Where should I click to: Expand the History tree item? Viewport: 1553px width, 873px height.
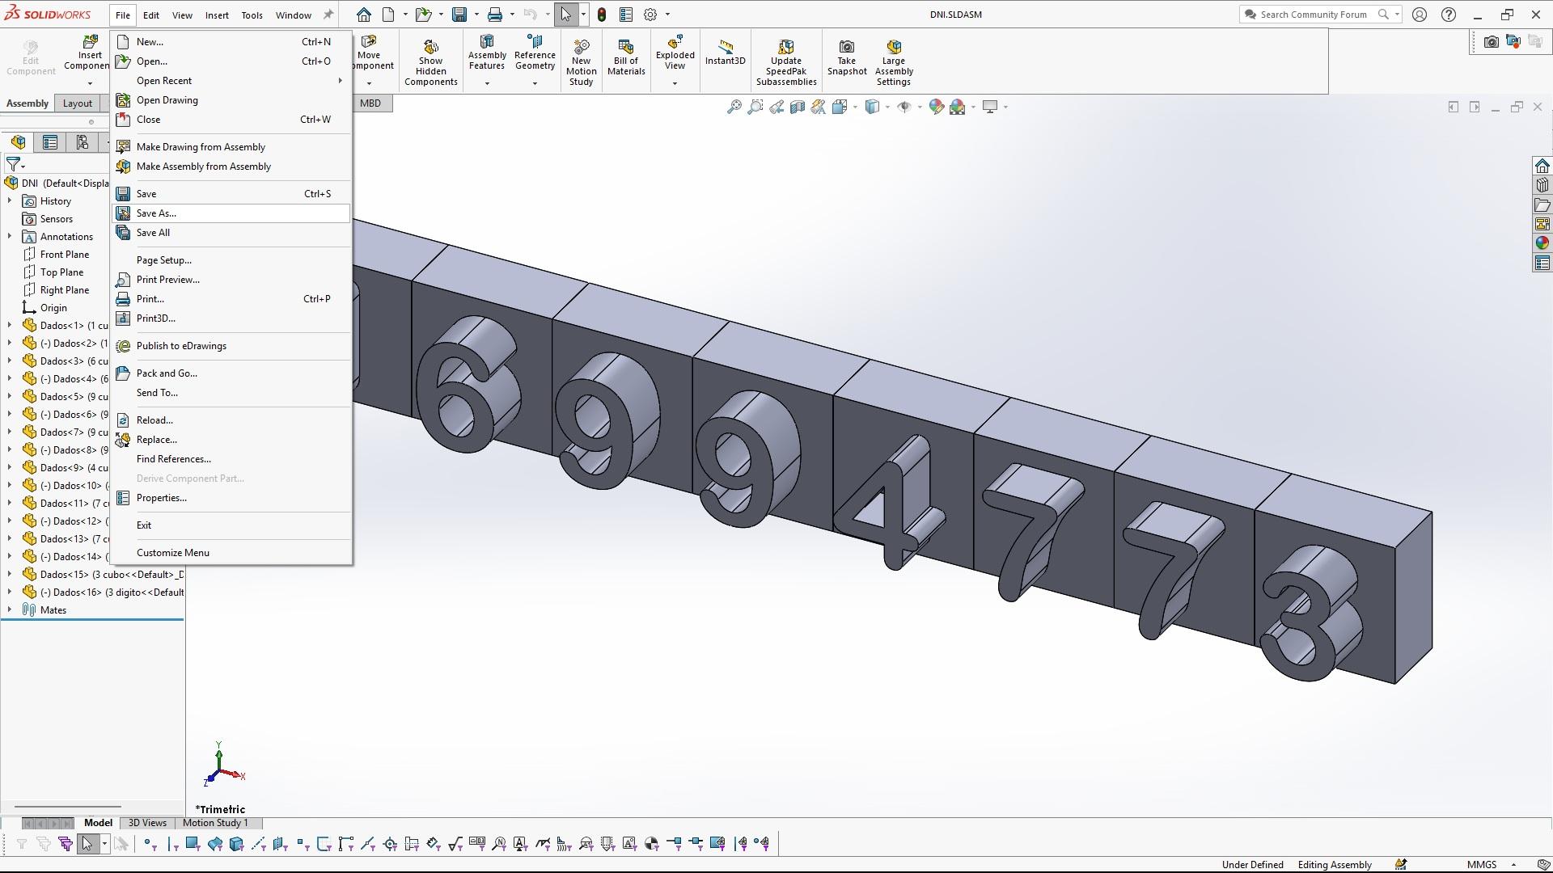(10, 200)
